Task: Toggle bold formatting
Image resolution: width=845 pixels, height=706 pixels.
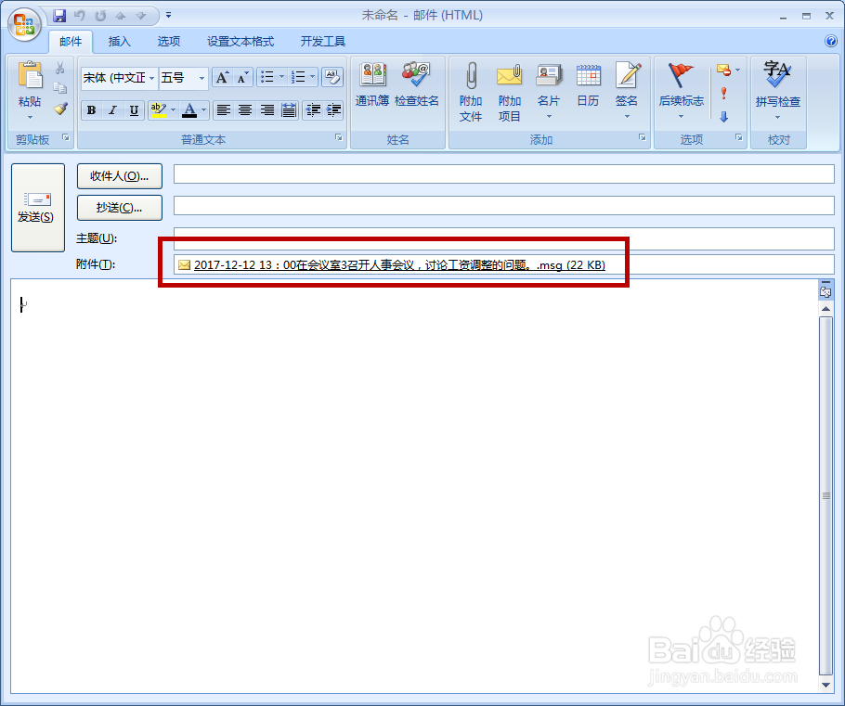Action: pyautogui.click(x=91, y=110)
